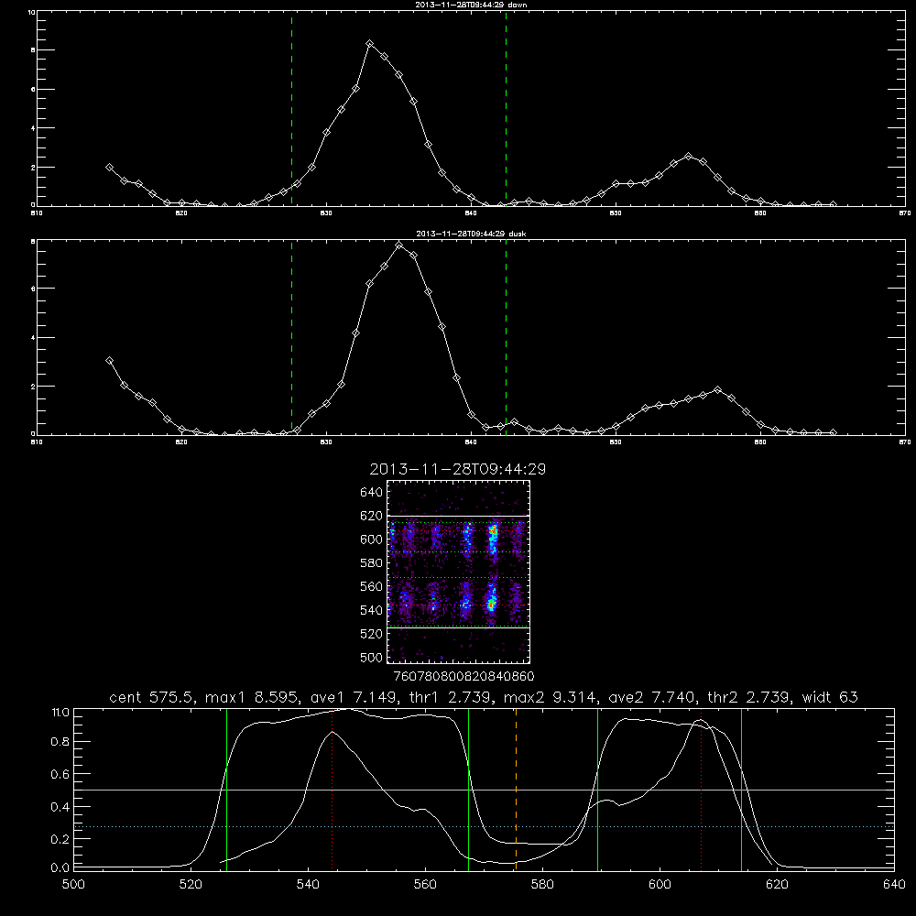916x916 pixels.
Task: Select the 'cent 575.5' statistic
Action: 152,697
